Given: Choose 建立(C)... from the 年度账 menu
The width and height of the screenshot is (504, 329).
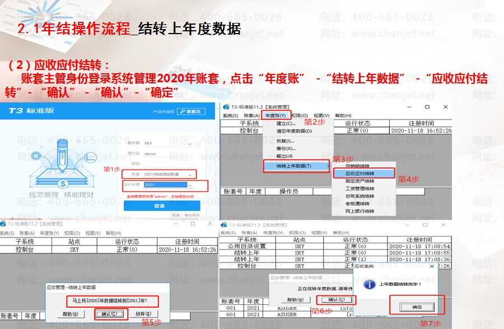Looking at the screenshot, I should click(286, 123).
